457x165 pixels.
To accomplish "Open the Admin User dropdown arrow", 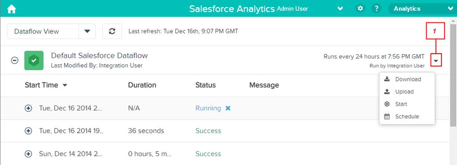I will pyautogui.click(x=340, y=9).
